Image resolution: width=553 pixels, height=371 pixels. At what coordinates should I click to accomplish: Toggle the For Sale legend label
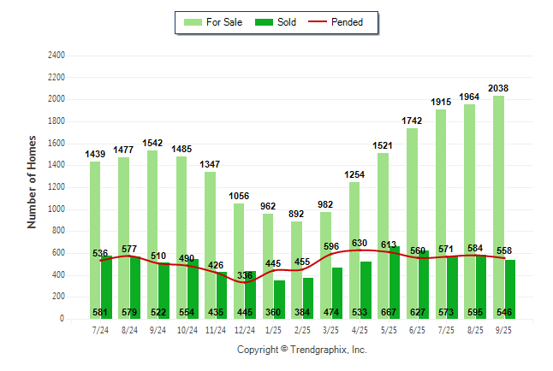click(224, 22)
